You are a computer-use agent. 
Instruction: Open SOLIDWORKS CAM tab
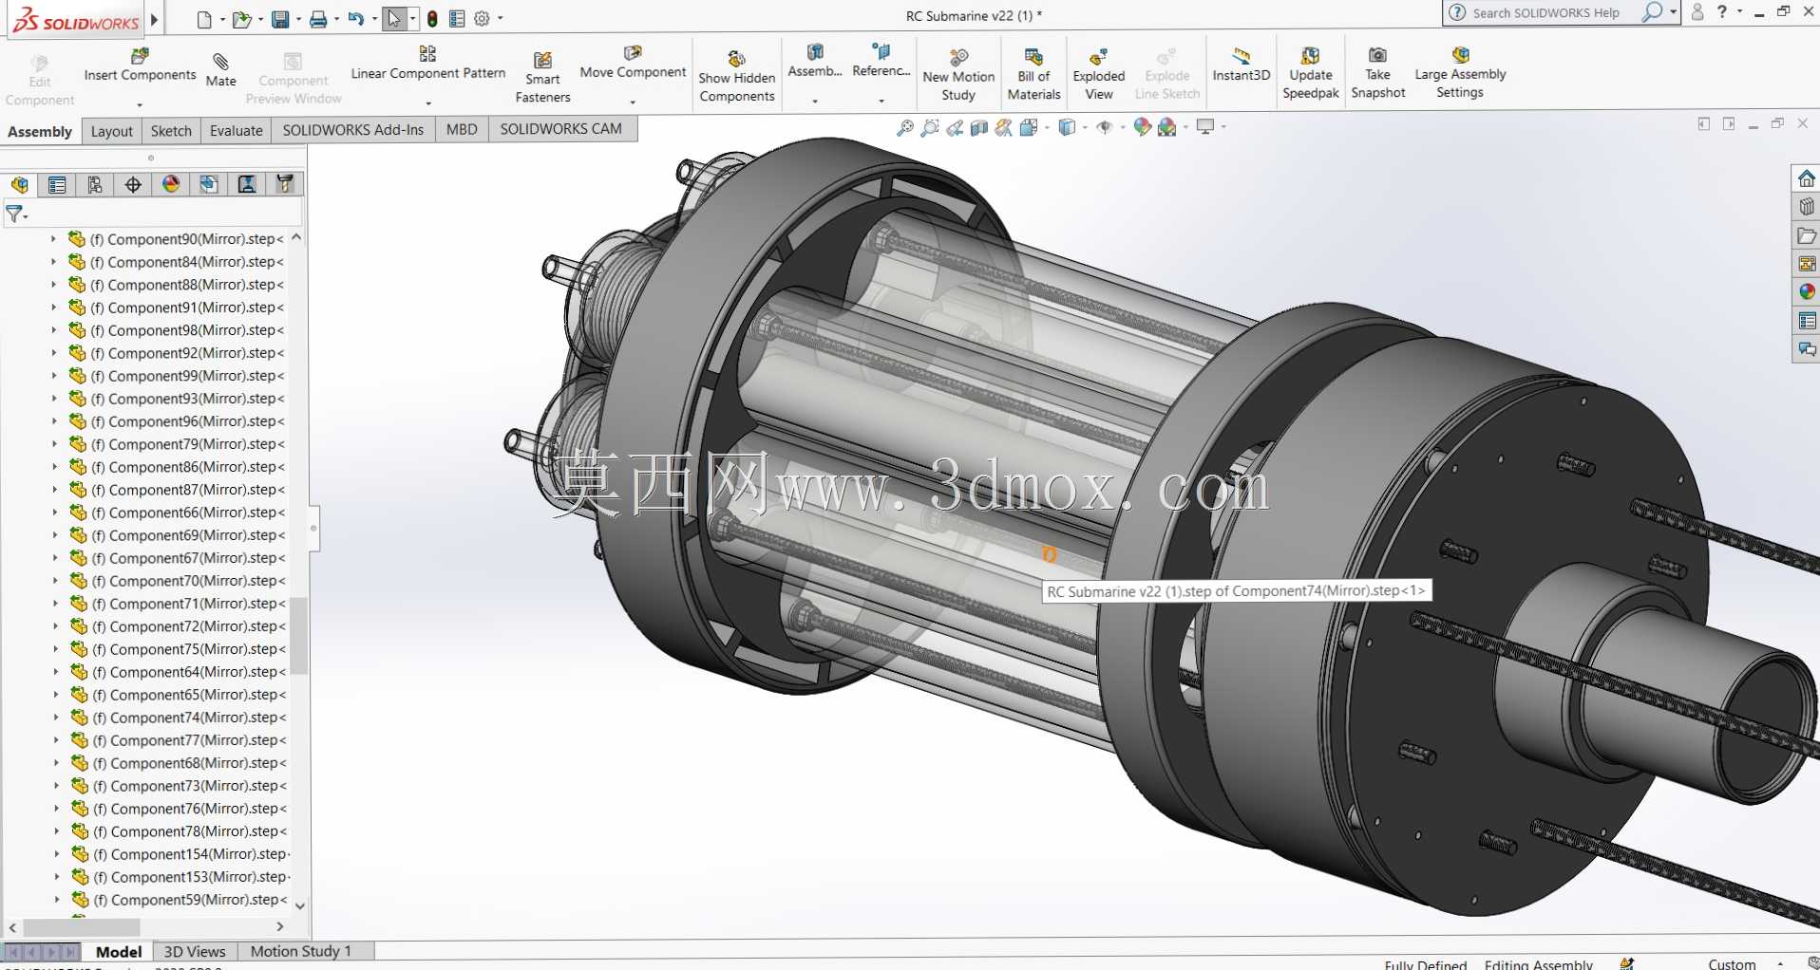pyautogui.click(x=560, y=129)
